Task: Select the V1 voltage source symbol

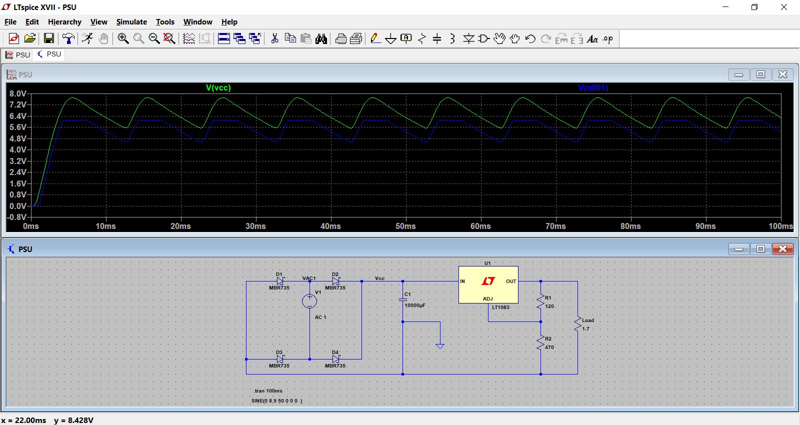Action: point(309,301)
